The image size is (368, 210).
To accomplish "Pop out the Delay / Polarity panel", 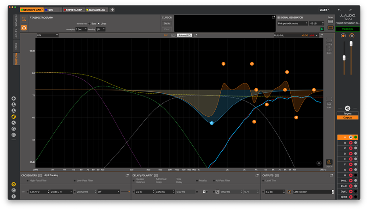I will pyautogui.click(x=257, y=176).
